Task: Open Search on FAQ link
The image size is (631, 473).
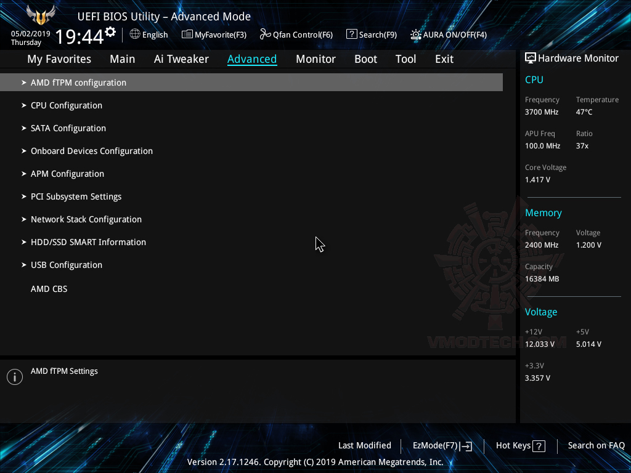Action: click(x=596, y=446)
